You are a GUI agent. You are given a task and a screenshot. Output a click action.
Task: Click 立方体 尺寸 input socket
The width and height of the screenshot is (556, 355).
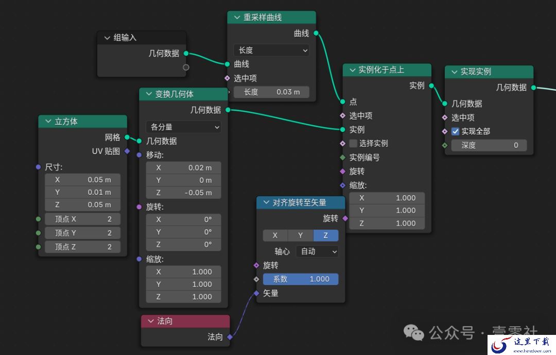point(38,167)
